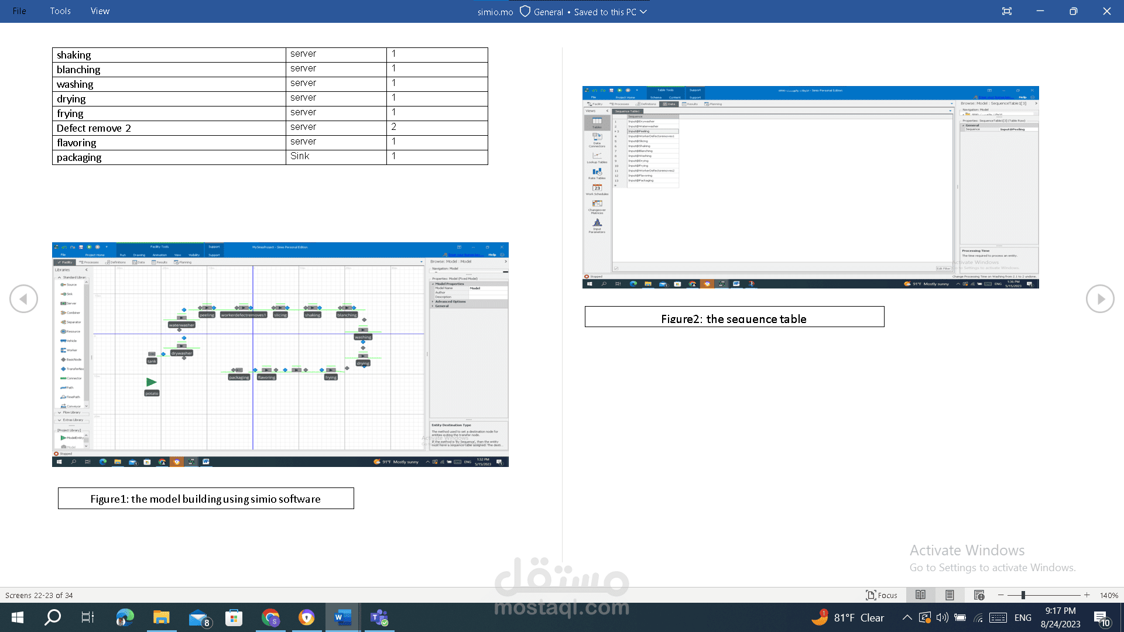Enable Focus mode in the status bar
The image size is (1124, 632).
click(x=881, y=595)
